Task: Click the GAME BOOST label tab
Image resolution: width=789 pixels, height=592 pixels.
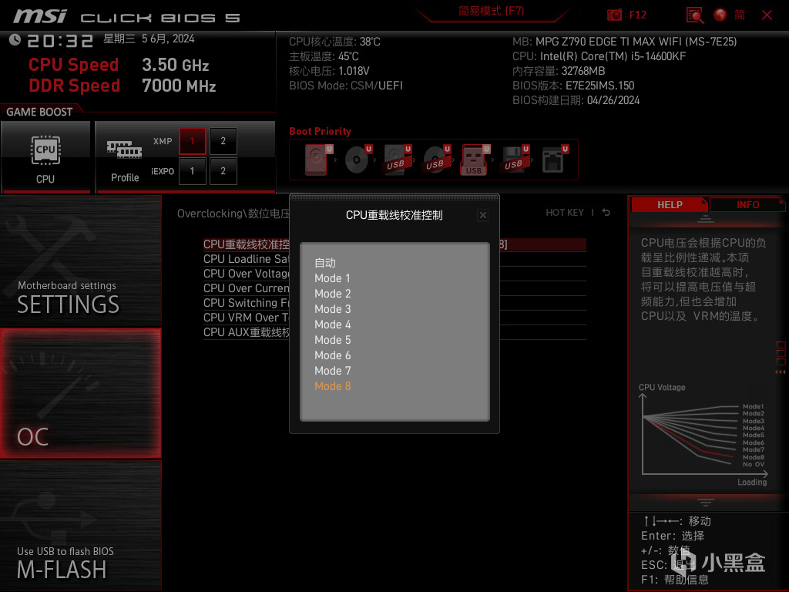Action: [39, 112]
